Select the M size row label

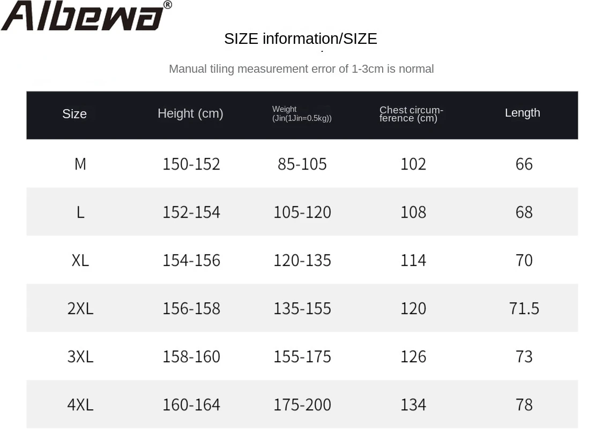point(80,164)
